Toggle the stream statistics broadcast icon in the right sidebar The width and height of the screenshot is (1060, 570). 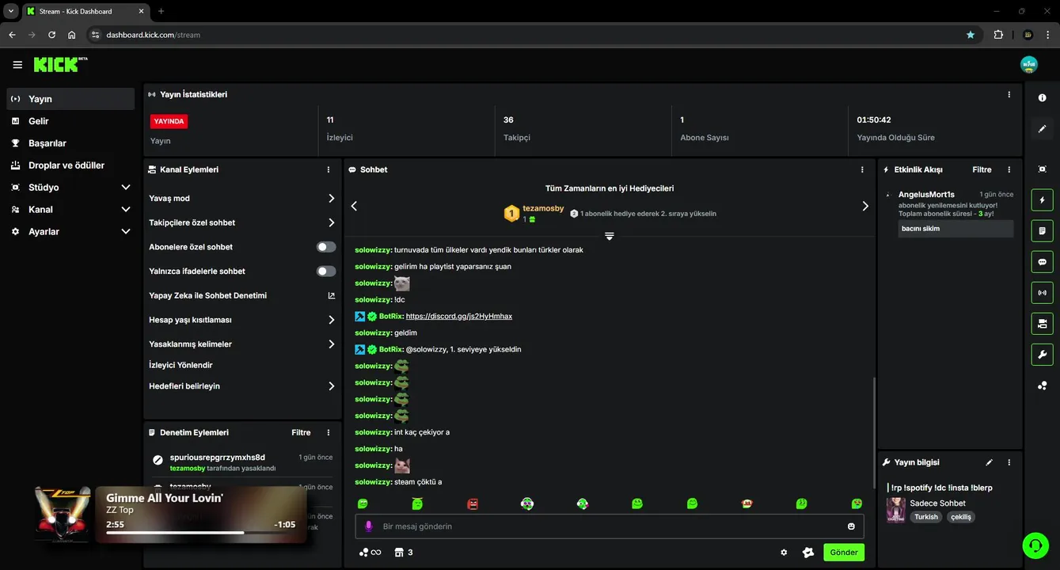tap(1042, 293)
